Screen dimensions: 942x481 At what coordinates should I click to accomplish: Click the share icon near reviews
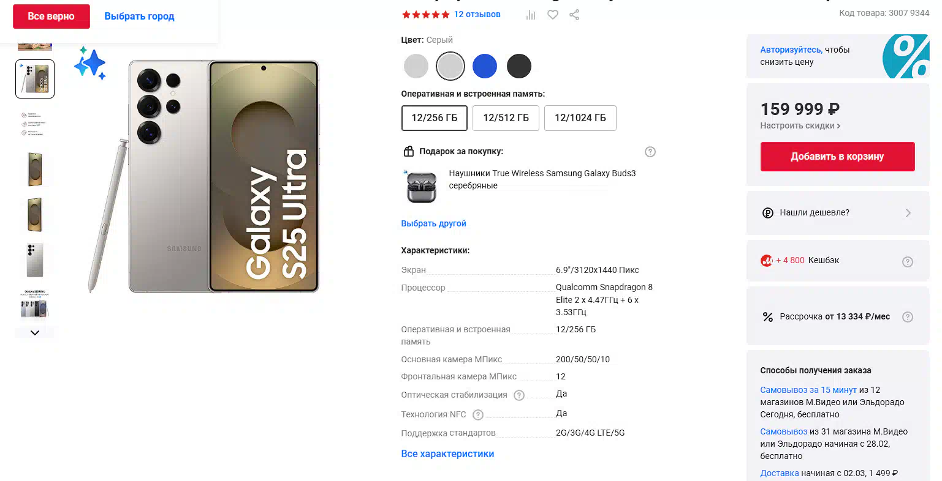pos(574,15)
